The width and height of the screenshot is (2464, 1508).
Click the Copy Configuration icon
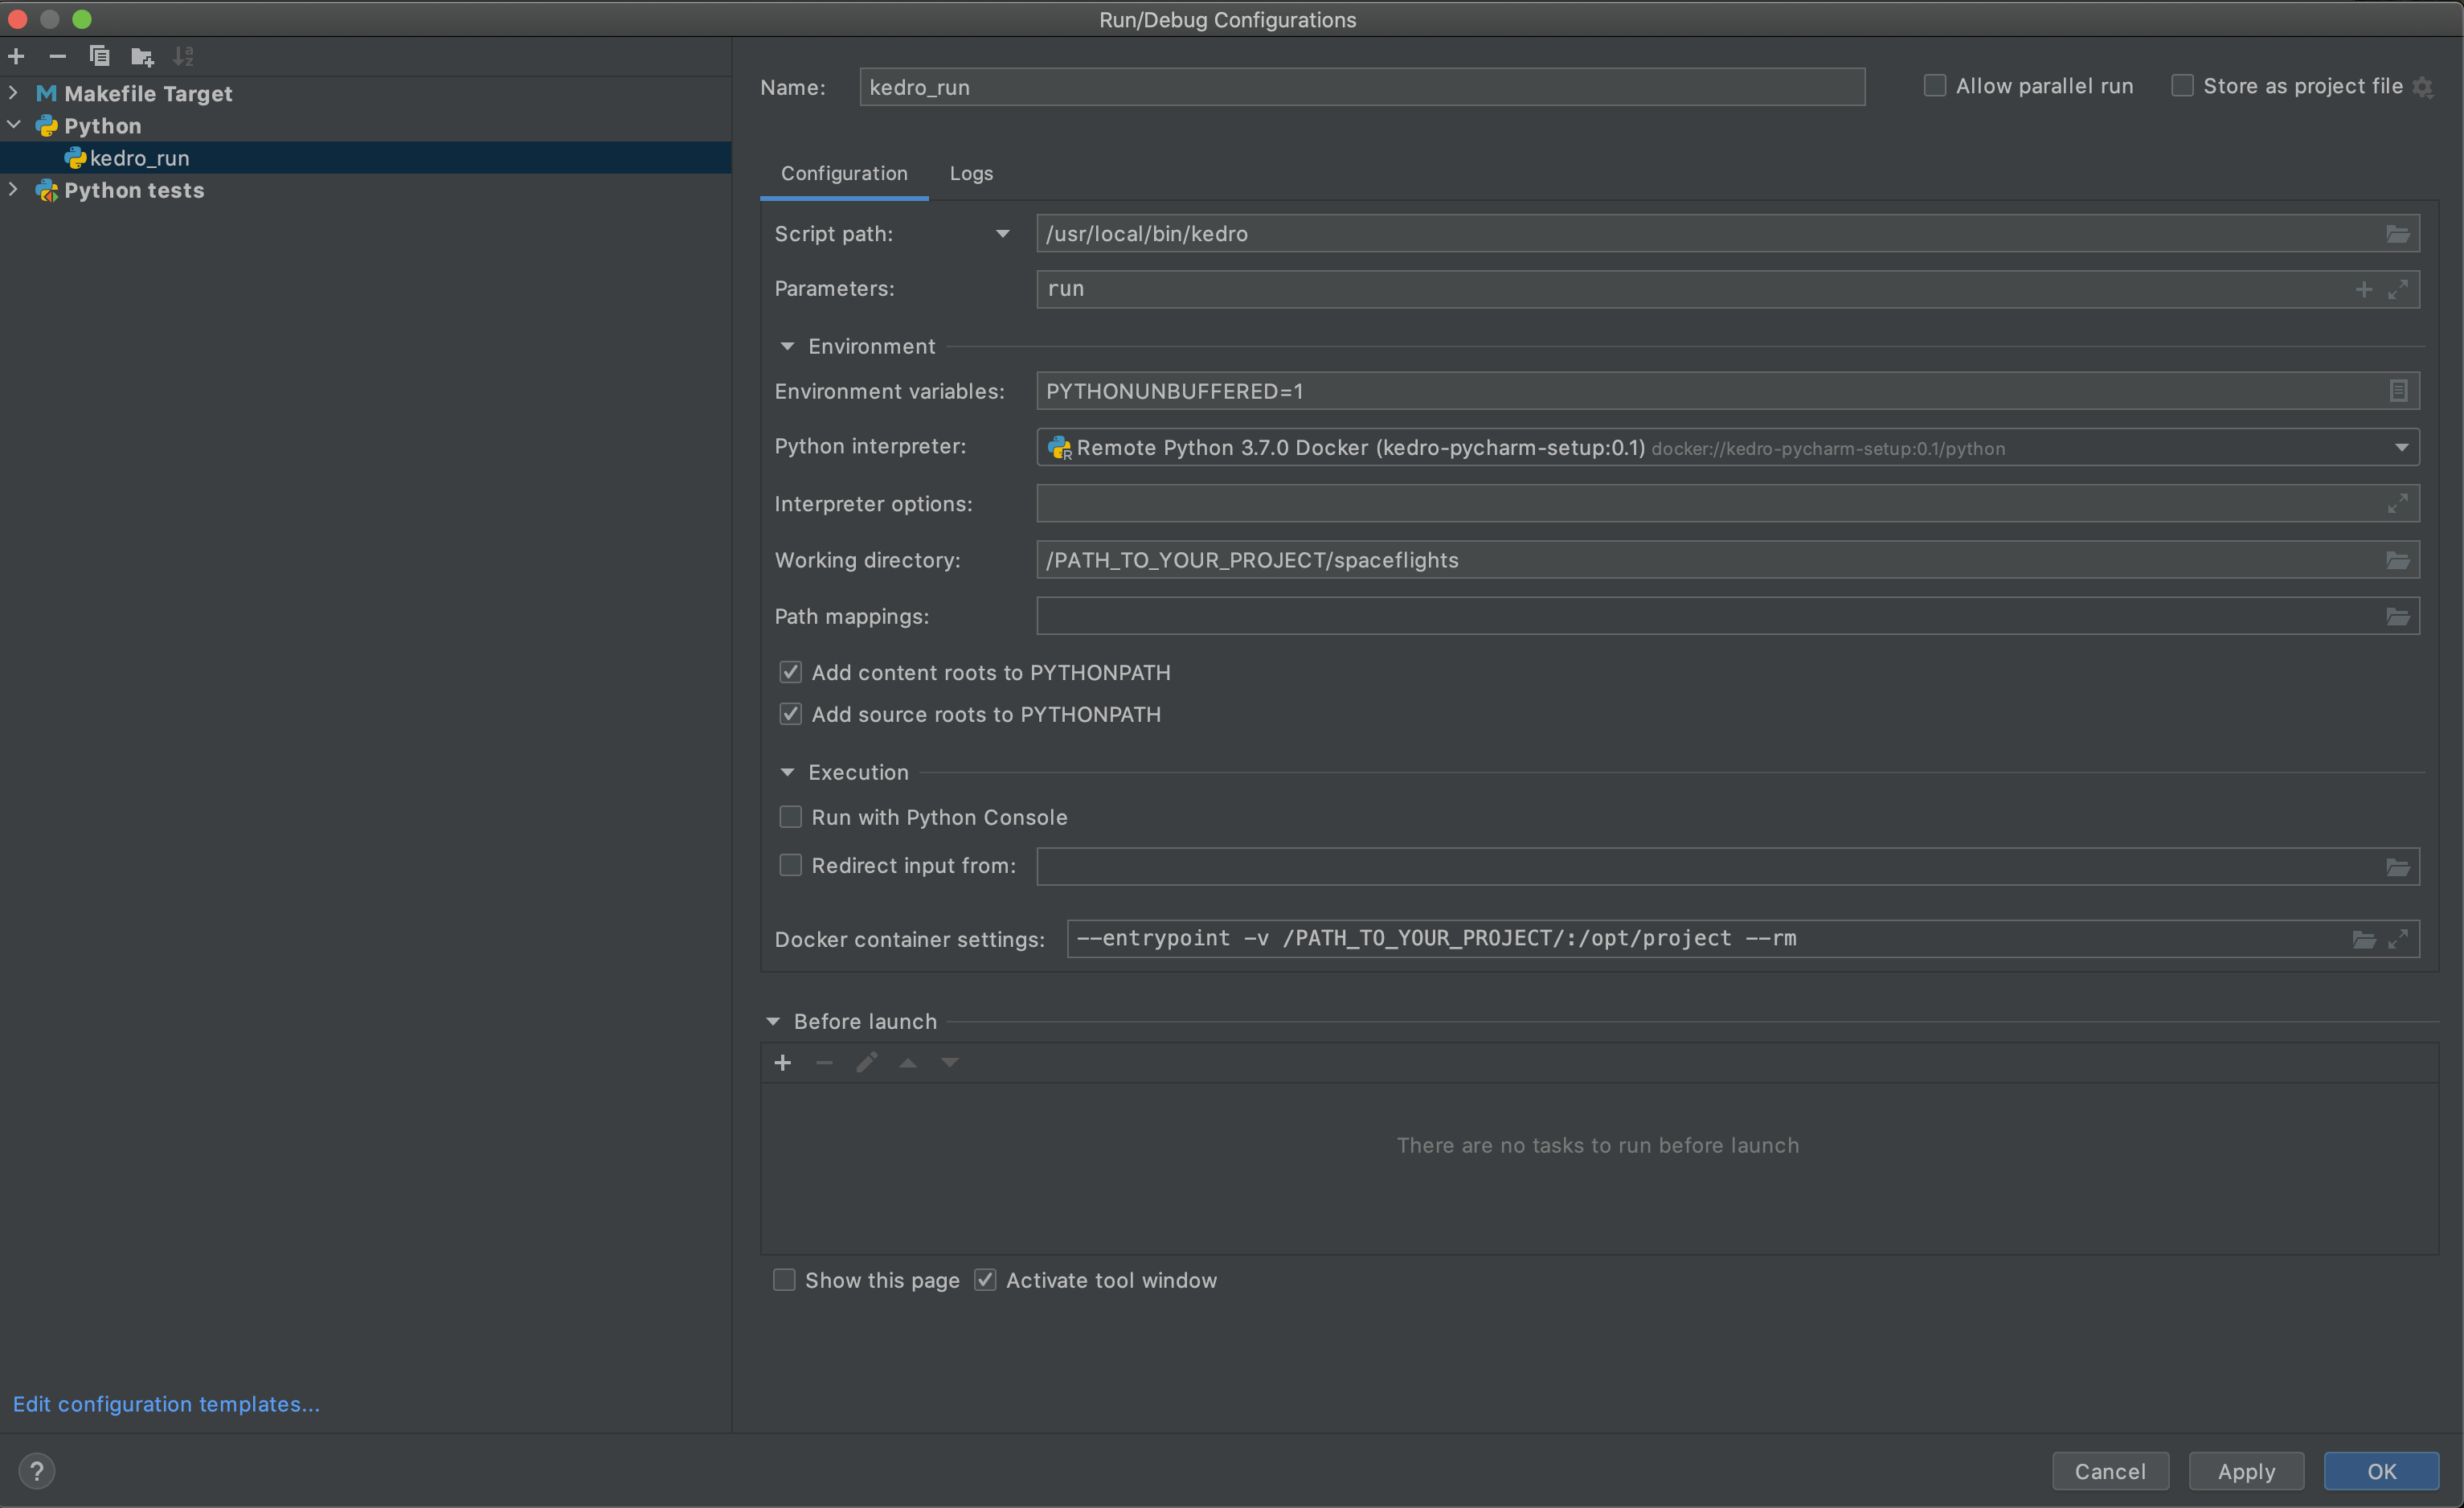tap(99, 56)
